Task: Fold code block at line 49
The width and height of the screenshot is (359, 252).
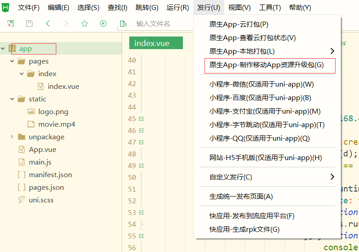Action: click(x=141, y=165)
